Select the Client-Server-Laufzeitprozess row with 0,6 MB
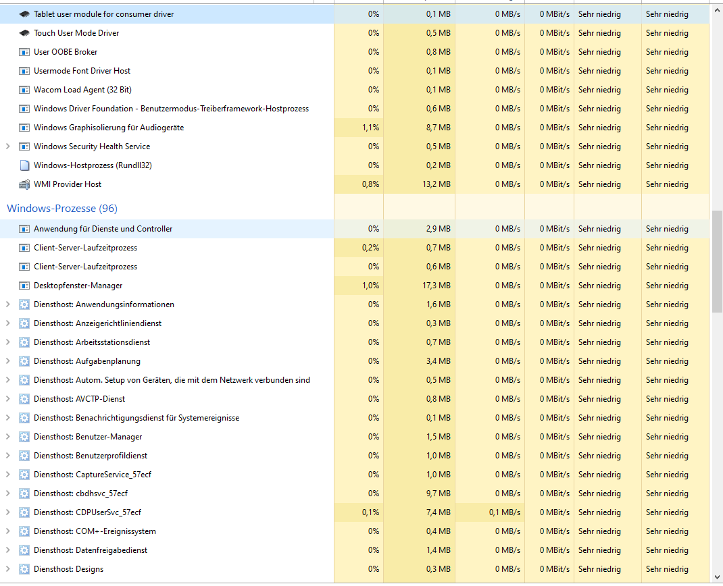Screen dimensions: 723x586 (355, 267)
